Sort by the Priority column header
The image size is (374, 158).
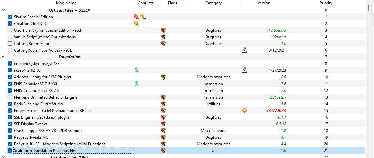(x=326, y=3)
